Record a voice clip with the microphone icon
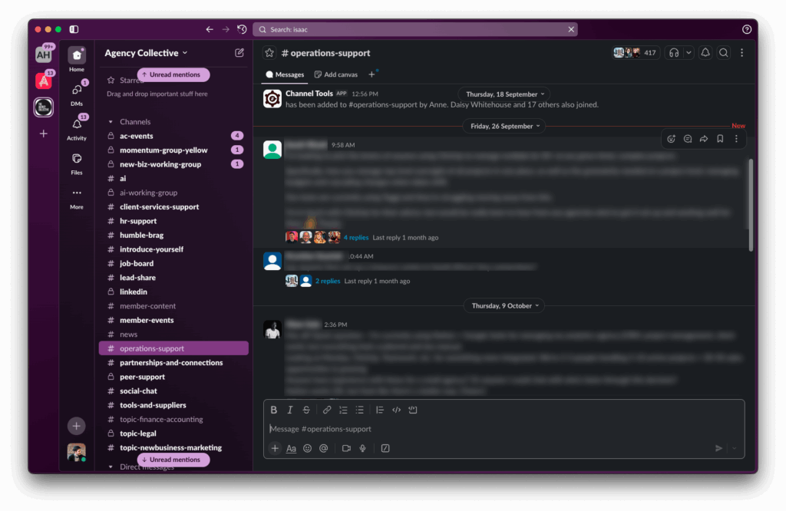This screenshot has width=786, height=511. point(363,448)
